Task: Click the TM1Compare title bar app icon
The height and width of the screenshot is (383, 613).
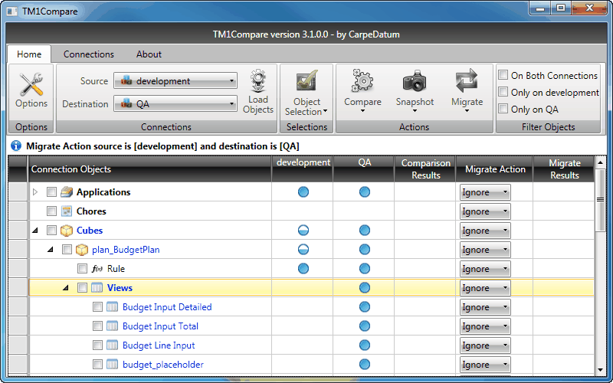Action: pyautogui.click(x=12, y=11)
